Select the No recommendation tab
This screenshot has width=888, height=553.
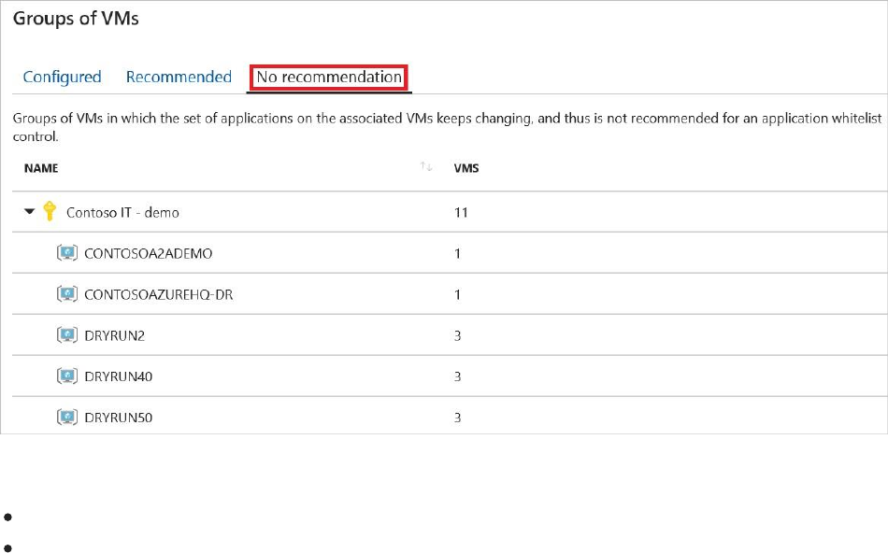[329, 77]
